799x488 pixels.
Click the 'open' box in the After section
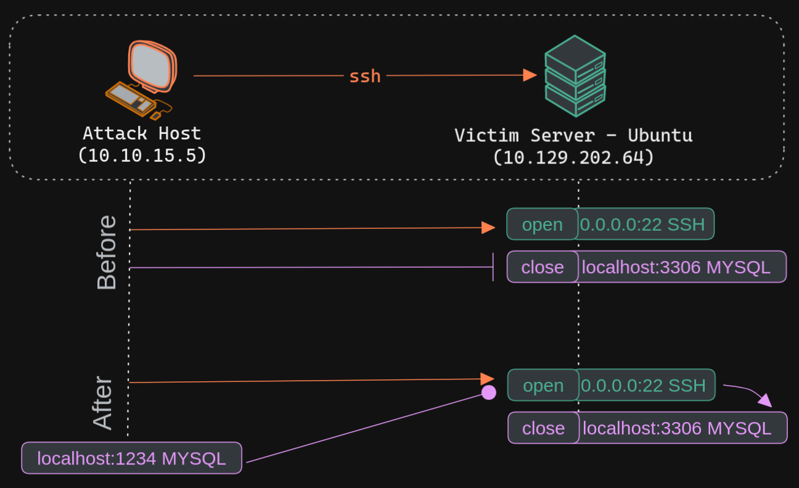pyautogui.click(x=543, y=385)
